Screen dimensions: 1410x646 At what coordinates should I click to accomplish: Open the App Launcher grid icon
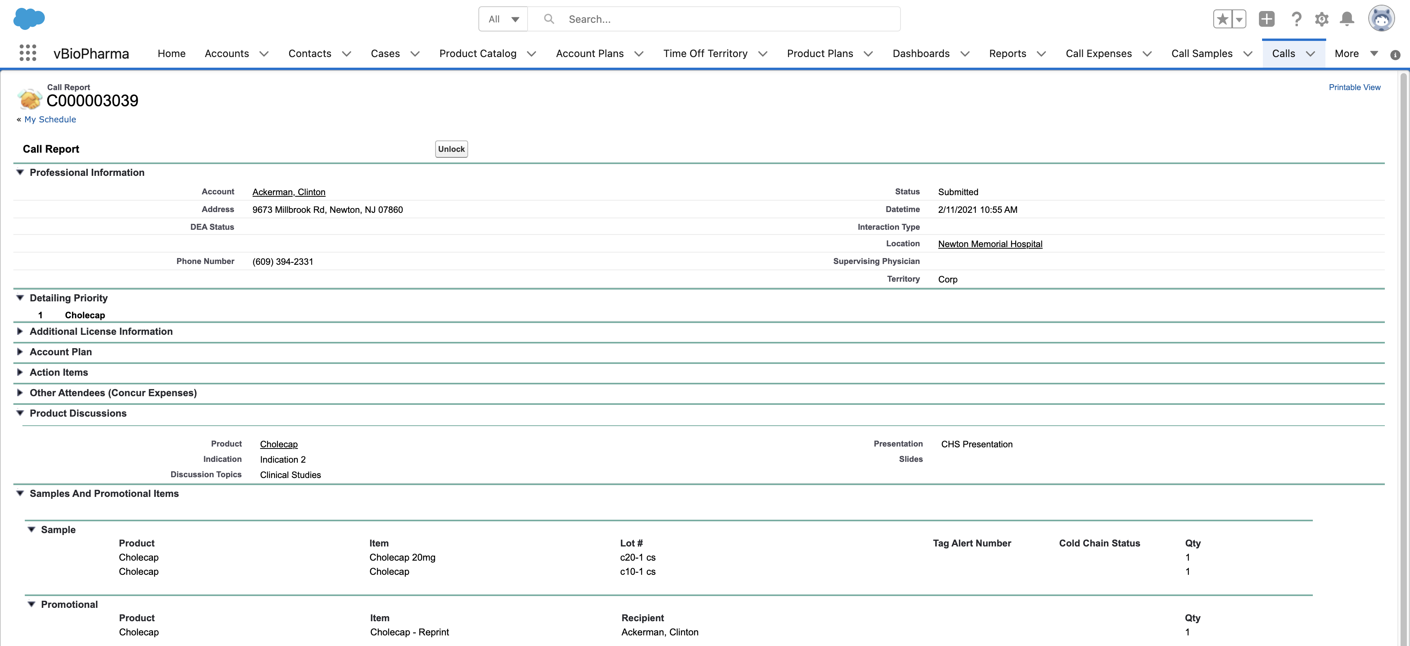pyautogui.click(x=28, y=53)
